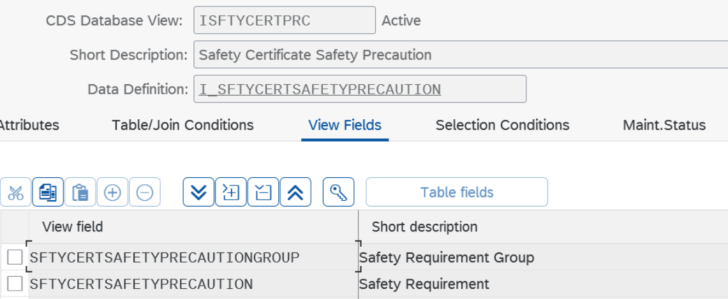Open the Selection Conditions tab
The image size is (728, 299).
coord(502,125)
